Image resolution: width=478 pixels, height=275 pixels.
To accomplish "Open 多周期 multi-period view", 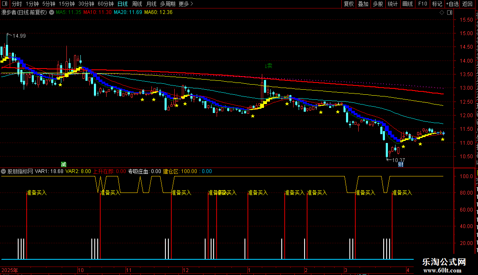I will pyautogui.click(x=168, y=4).
